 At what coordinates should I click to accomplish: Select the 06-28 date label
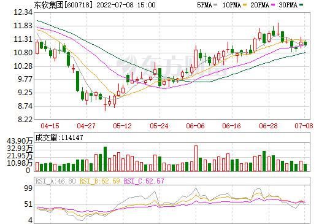pos(268,126)
